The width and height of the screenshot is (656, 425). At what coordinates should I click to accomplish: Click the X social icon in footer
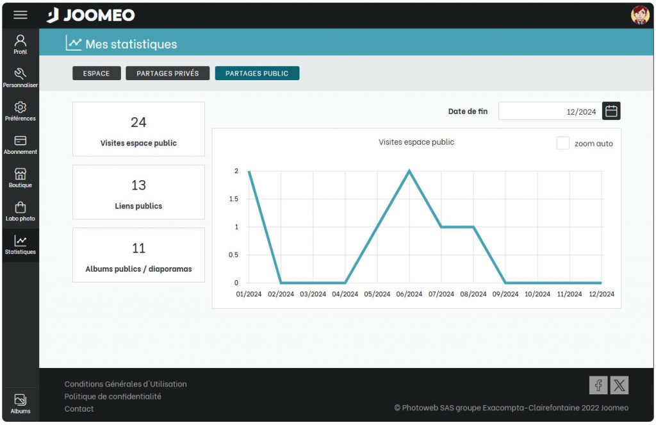619,385
